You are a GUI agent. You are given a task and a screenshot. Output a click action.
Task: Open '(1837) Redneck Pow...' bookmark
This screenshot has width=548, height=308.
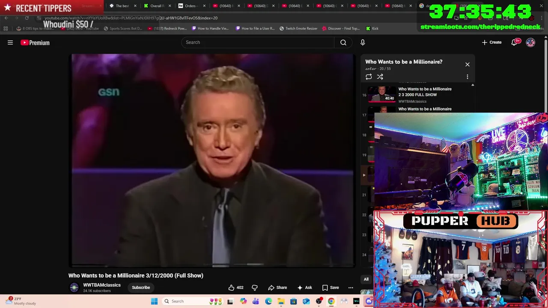(x=167, y=29)
